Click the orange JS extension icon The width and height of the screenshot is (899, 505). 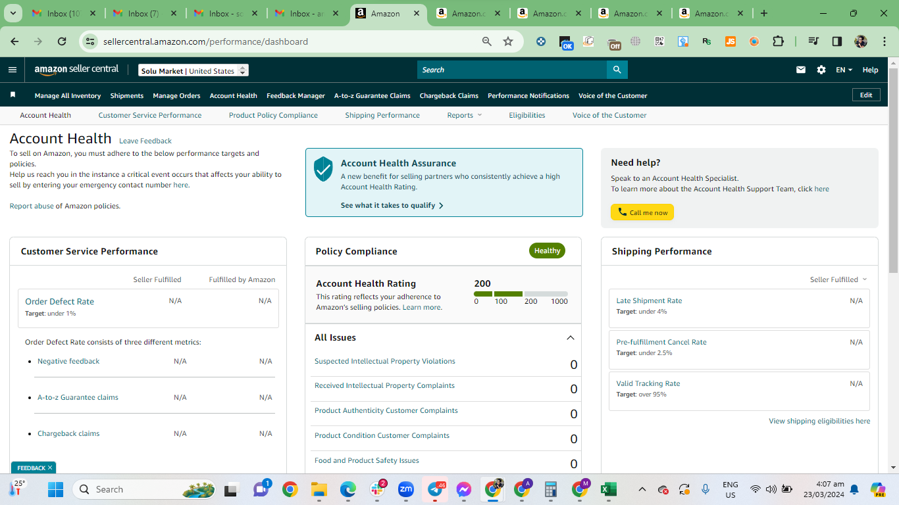pyautogui.click(x=731, y=41)
